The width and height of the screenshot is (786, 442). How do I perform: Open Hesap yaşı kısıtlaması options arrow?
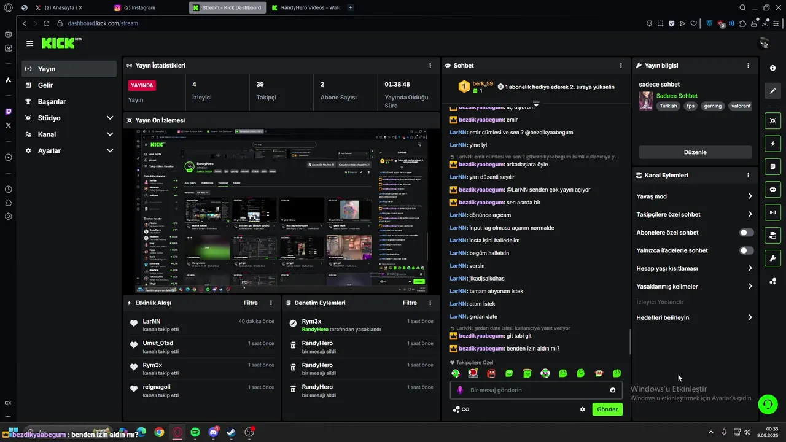pyautogui.click(x=750, y=268)
